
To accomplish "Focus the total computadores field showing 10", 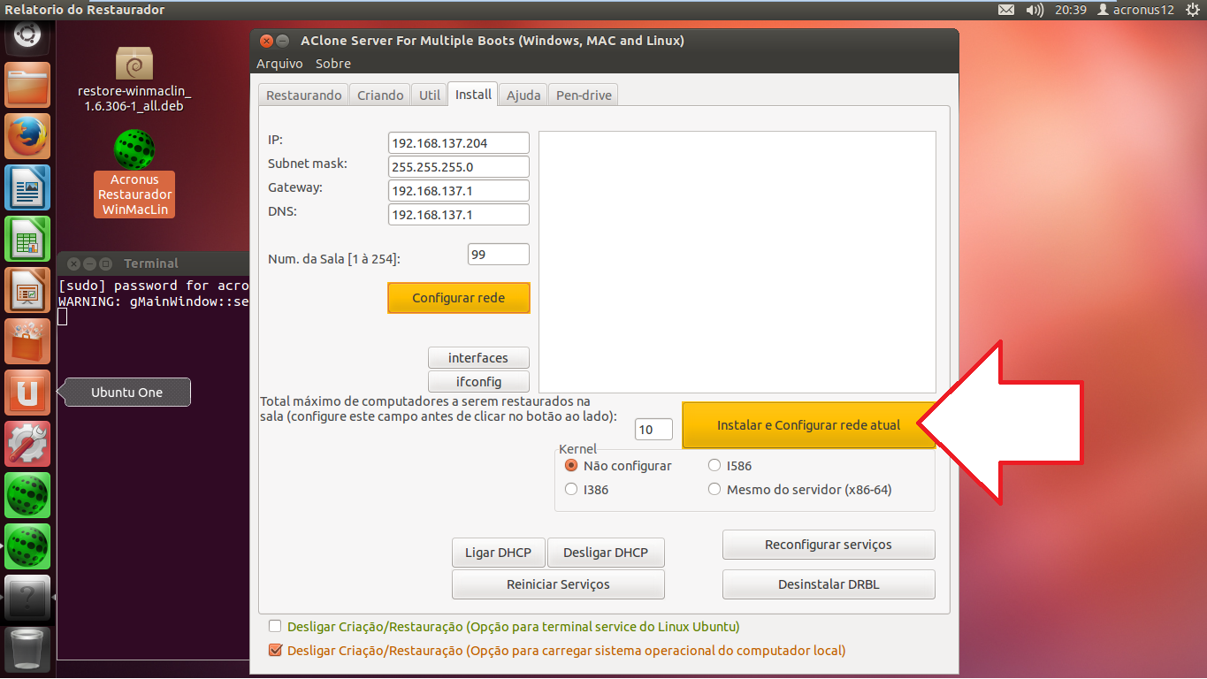I will pos(654,430).
